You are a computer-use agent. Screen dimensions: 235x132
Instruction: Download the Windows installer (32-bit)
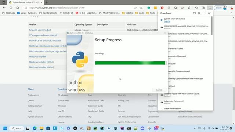point(41,62)
